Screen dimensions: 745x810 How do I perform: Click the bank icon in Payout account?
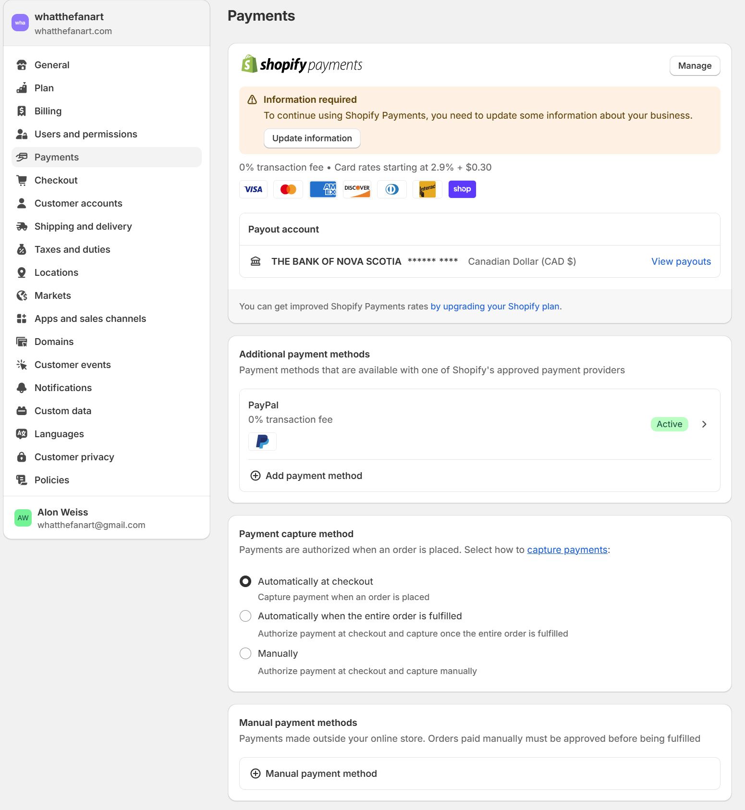(256, 261)
